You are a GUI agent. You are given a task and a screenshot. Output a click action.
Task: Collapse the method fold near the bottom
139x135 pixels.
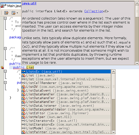6,83
